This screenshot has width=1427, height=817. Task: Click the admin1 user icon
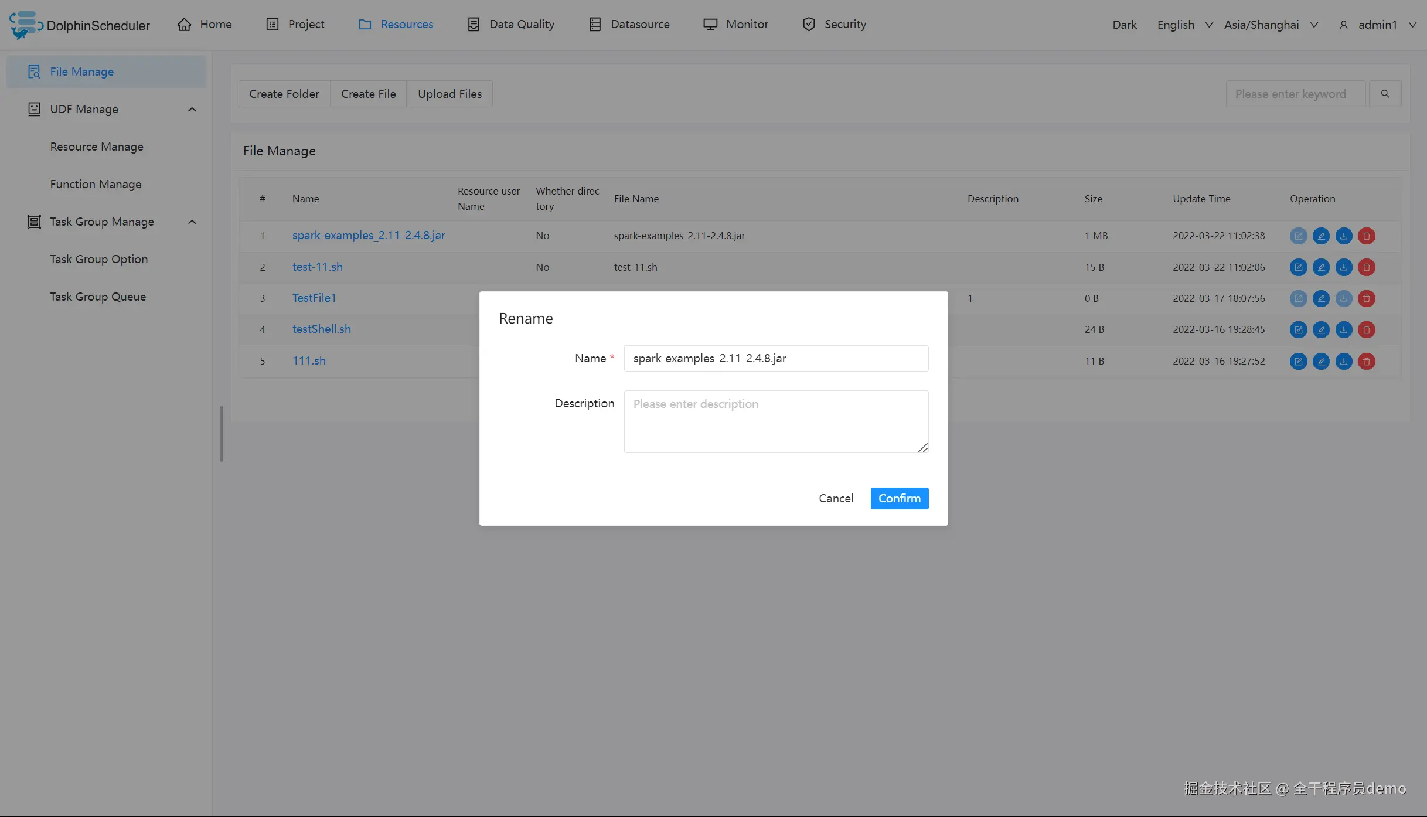1343,25
